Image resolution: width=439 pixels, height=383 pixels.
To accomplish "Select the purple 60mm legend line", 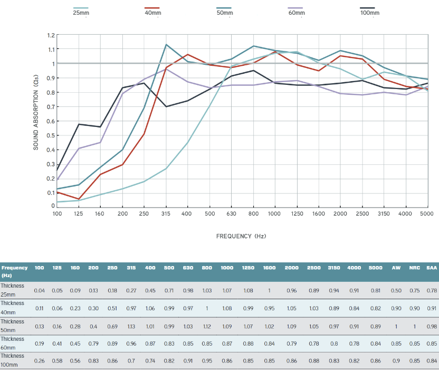I will click(296, 8).
